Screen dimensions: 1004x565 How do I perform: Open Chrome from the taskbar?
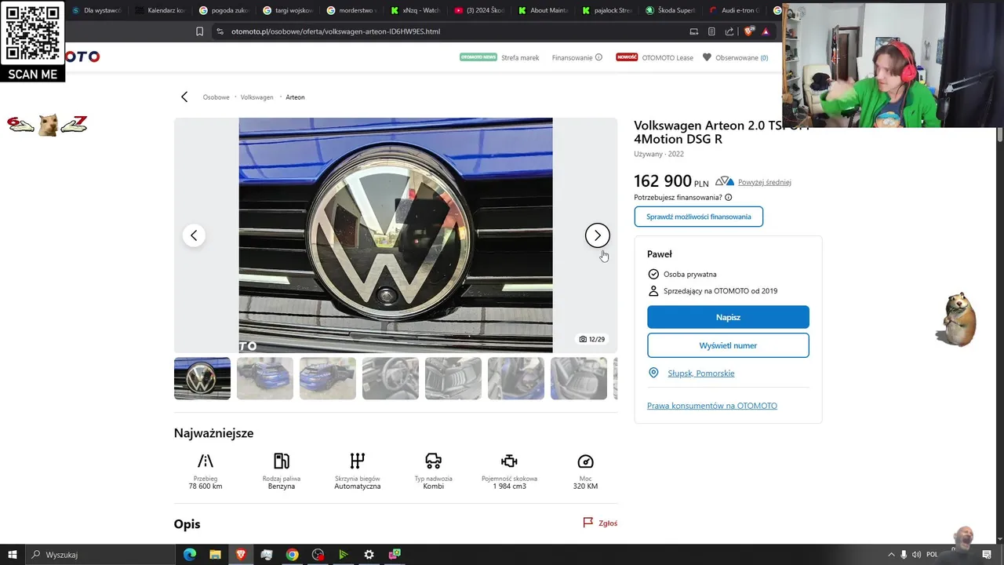(x=292, y=554)
